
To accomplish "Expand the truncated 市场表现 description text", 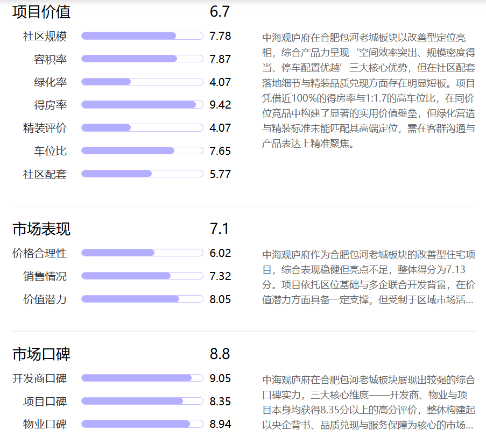I will pyautogui.click(x=369, y=277).
